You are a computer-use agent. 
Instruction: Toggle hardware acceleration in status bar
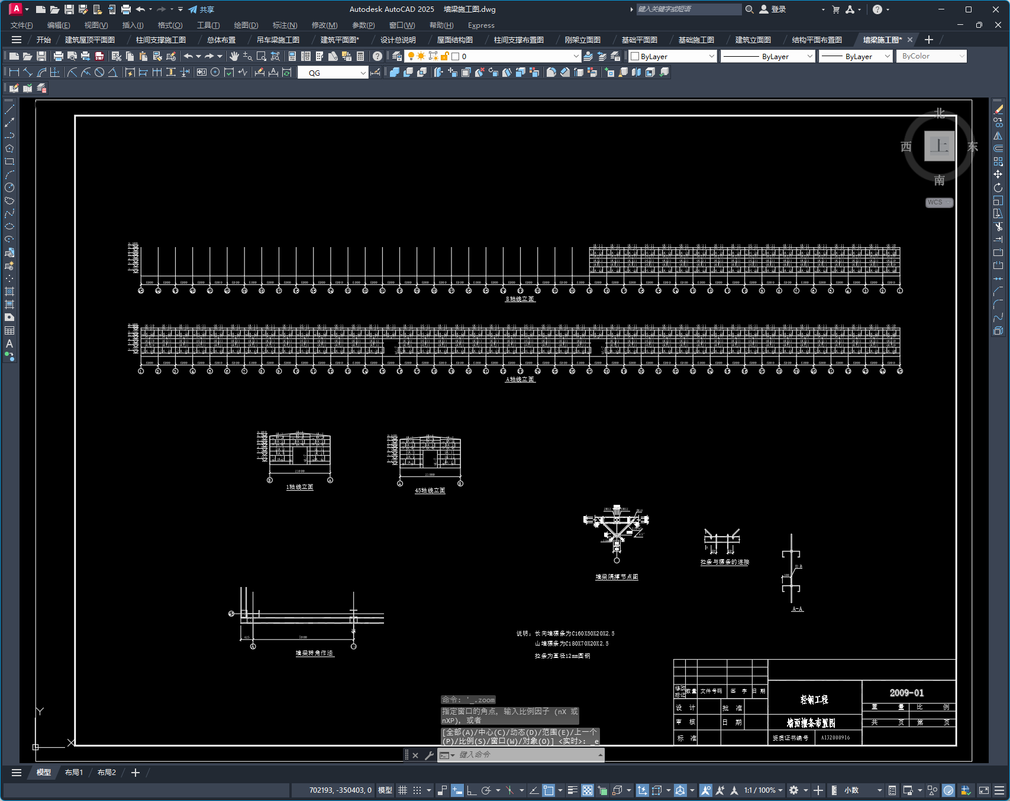[x=948, y=790]
